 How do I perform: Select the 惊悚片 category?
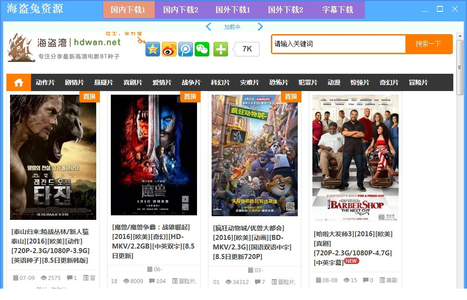(360, 82)
